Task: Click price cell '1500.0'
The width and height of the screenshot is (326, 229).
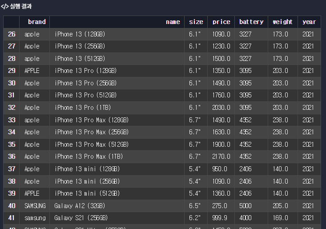Action: click(x=221, y=59)
